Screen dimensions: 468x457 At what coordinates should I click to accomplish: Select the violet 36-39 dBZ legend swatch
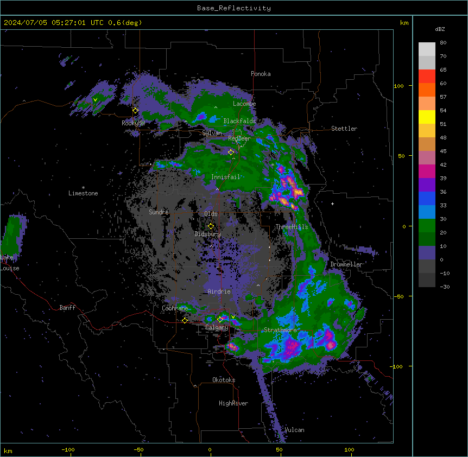point(427,185)
